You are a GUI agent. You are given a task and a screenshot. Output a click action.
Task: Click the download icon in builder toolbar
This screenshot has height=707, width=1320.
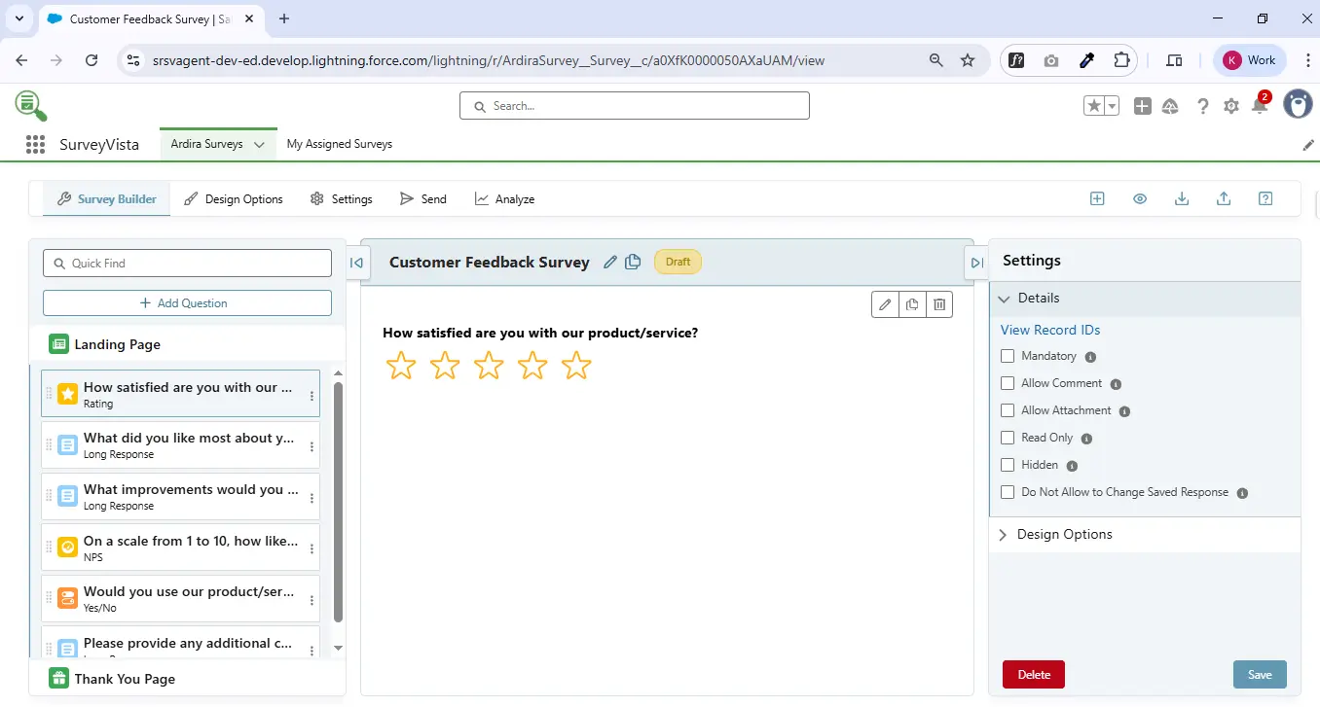[1182, 198]
